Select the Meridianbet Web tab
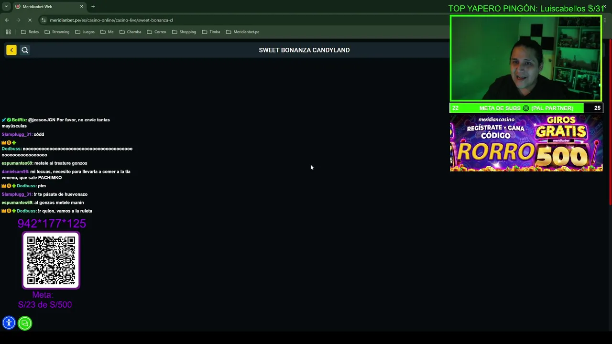Screen dimensions: 612x344 [49, 7]
